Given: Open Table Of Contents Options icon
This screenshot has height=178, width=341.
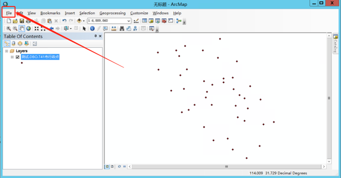Looking at the screenshot, I should [34, 44].
